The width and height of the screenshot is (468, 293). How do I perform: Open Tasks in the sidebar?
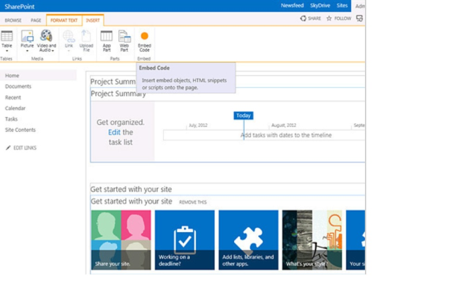[x=11, y=119]
